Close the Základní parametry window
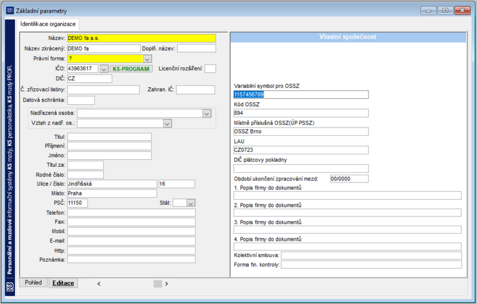 [x=463, y=11]
